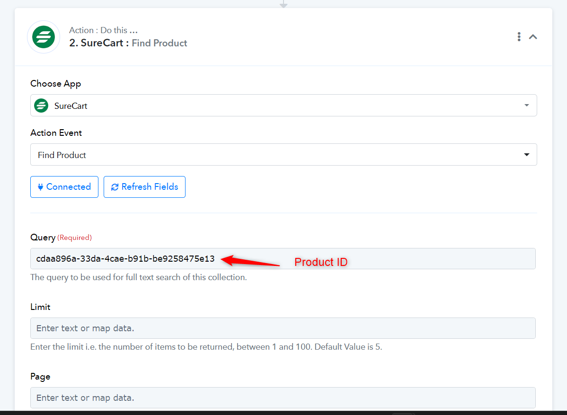
Task: Click the 'Action : Do this ...' heading
Action: tap(104, 30)
